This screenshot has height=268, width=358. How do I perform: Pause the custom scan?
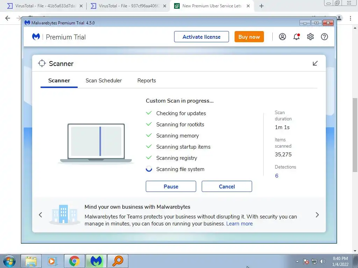pos(171,186)
